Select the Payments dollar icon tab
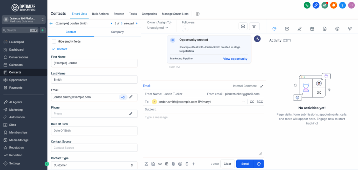 click(337, 29)
